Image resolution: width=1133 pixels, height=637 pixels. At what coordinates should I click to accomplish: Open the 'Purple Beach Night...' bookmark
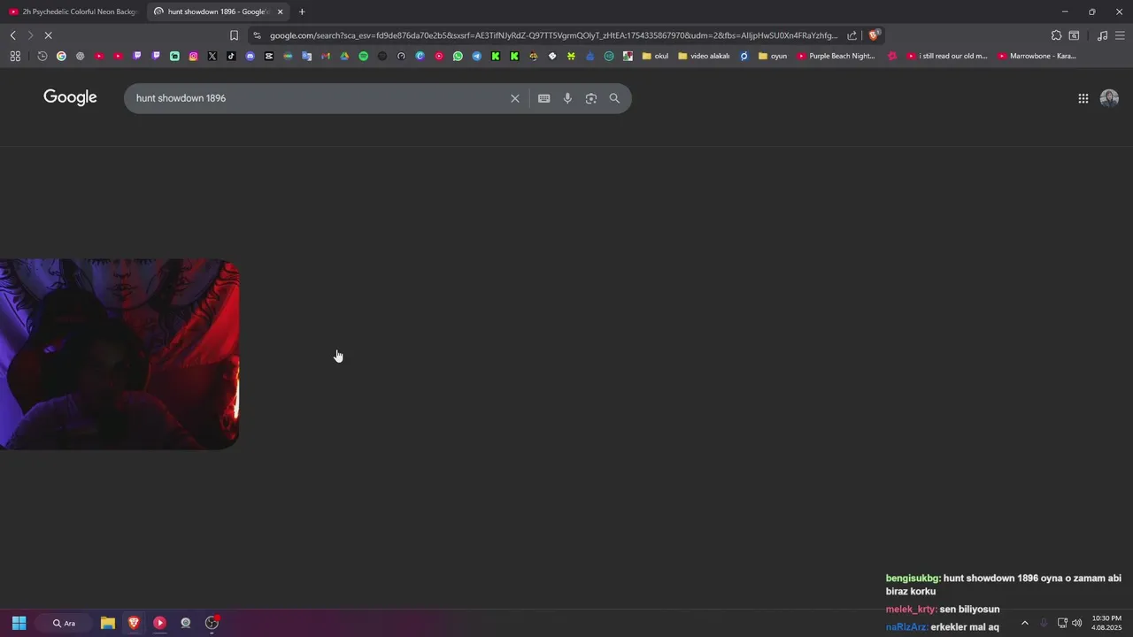tap(836, 56)
